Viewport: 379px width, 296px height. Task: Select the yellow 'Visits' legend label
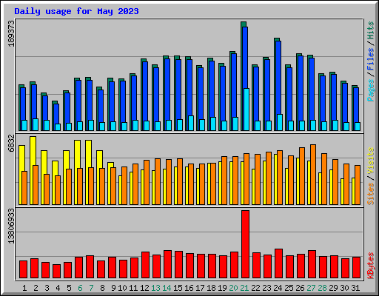[x=371, y=161]
